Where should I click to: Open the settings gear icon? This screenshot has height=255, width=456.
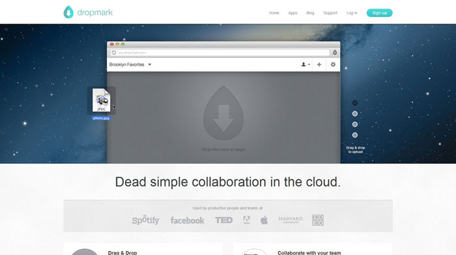pyautogui.click(x=333, y=65)
